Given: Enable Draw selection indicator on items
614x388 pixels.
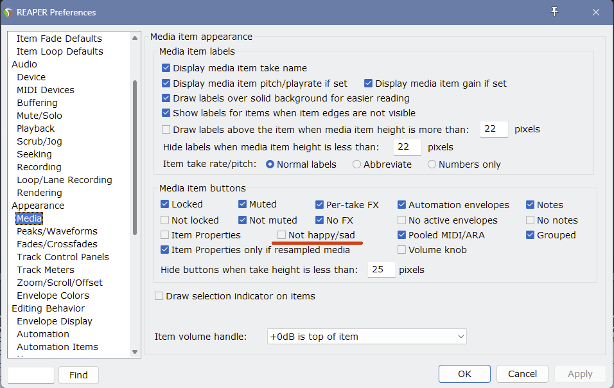Looking at the screenshot, I should click(x=159, y=296).
